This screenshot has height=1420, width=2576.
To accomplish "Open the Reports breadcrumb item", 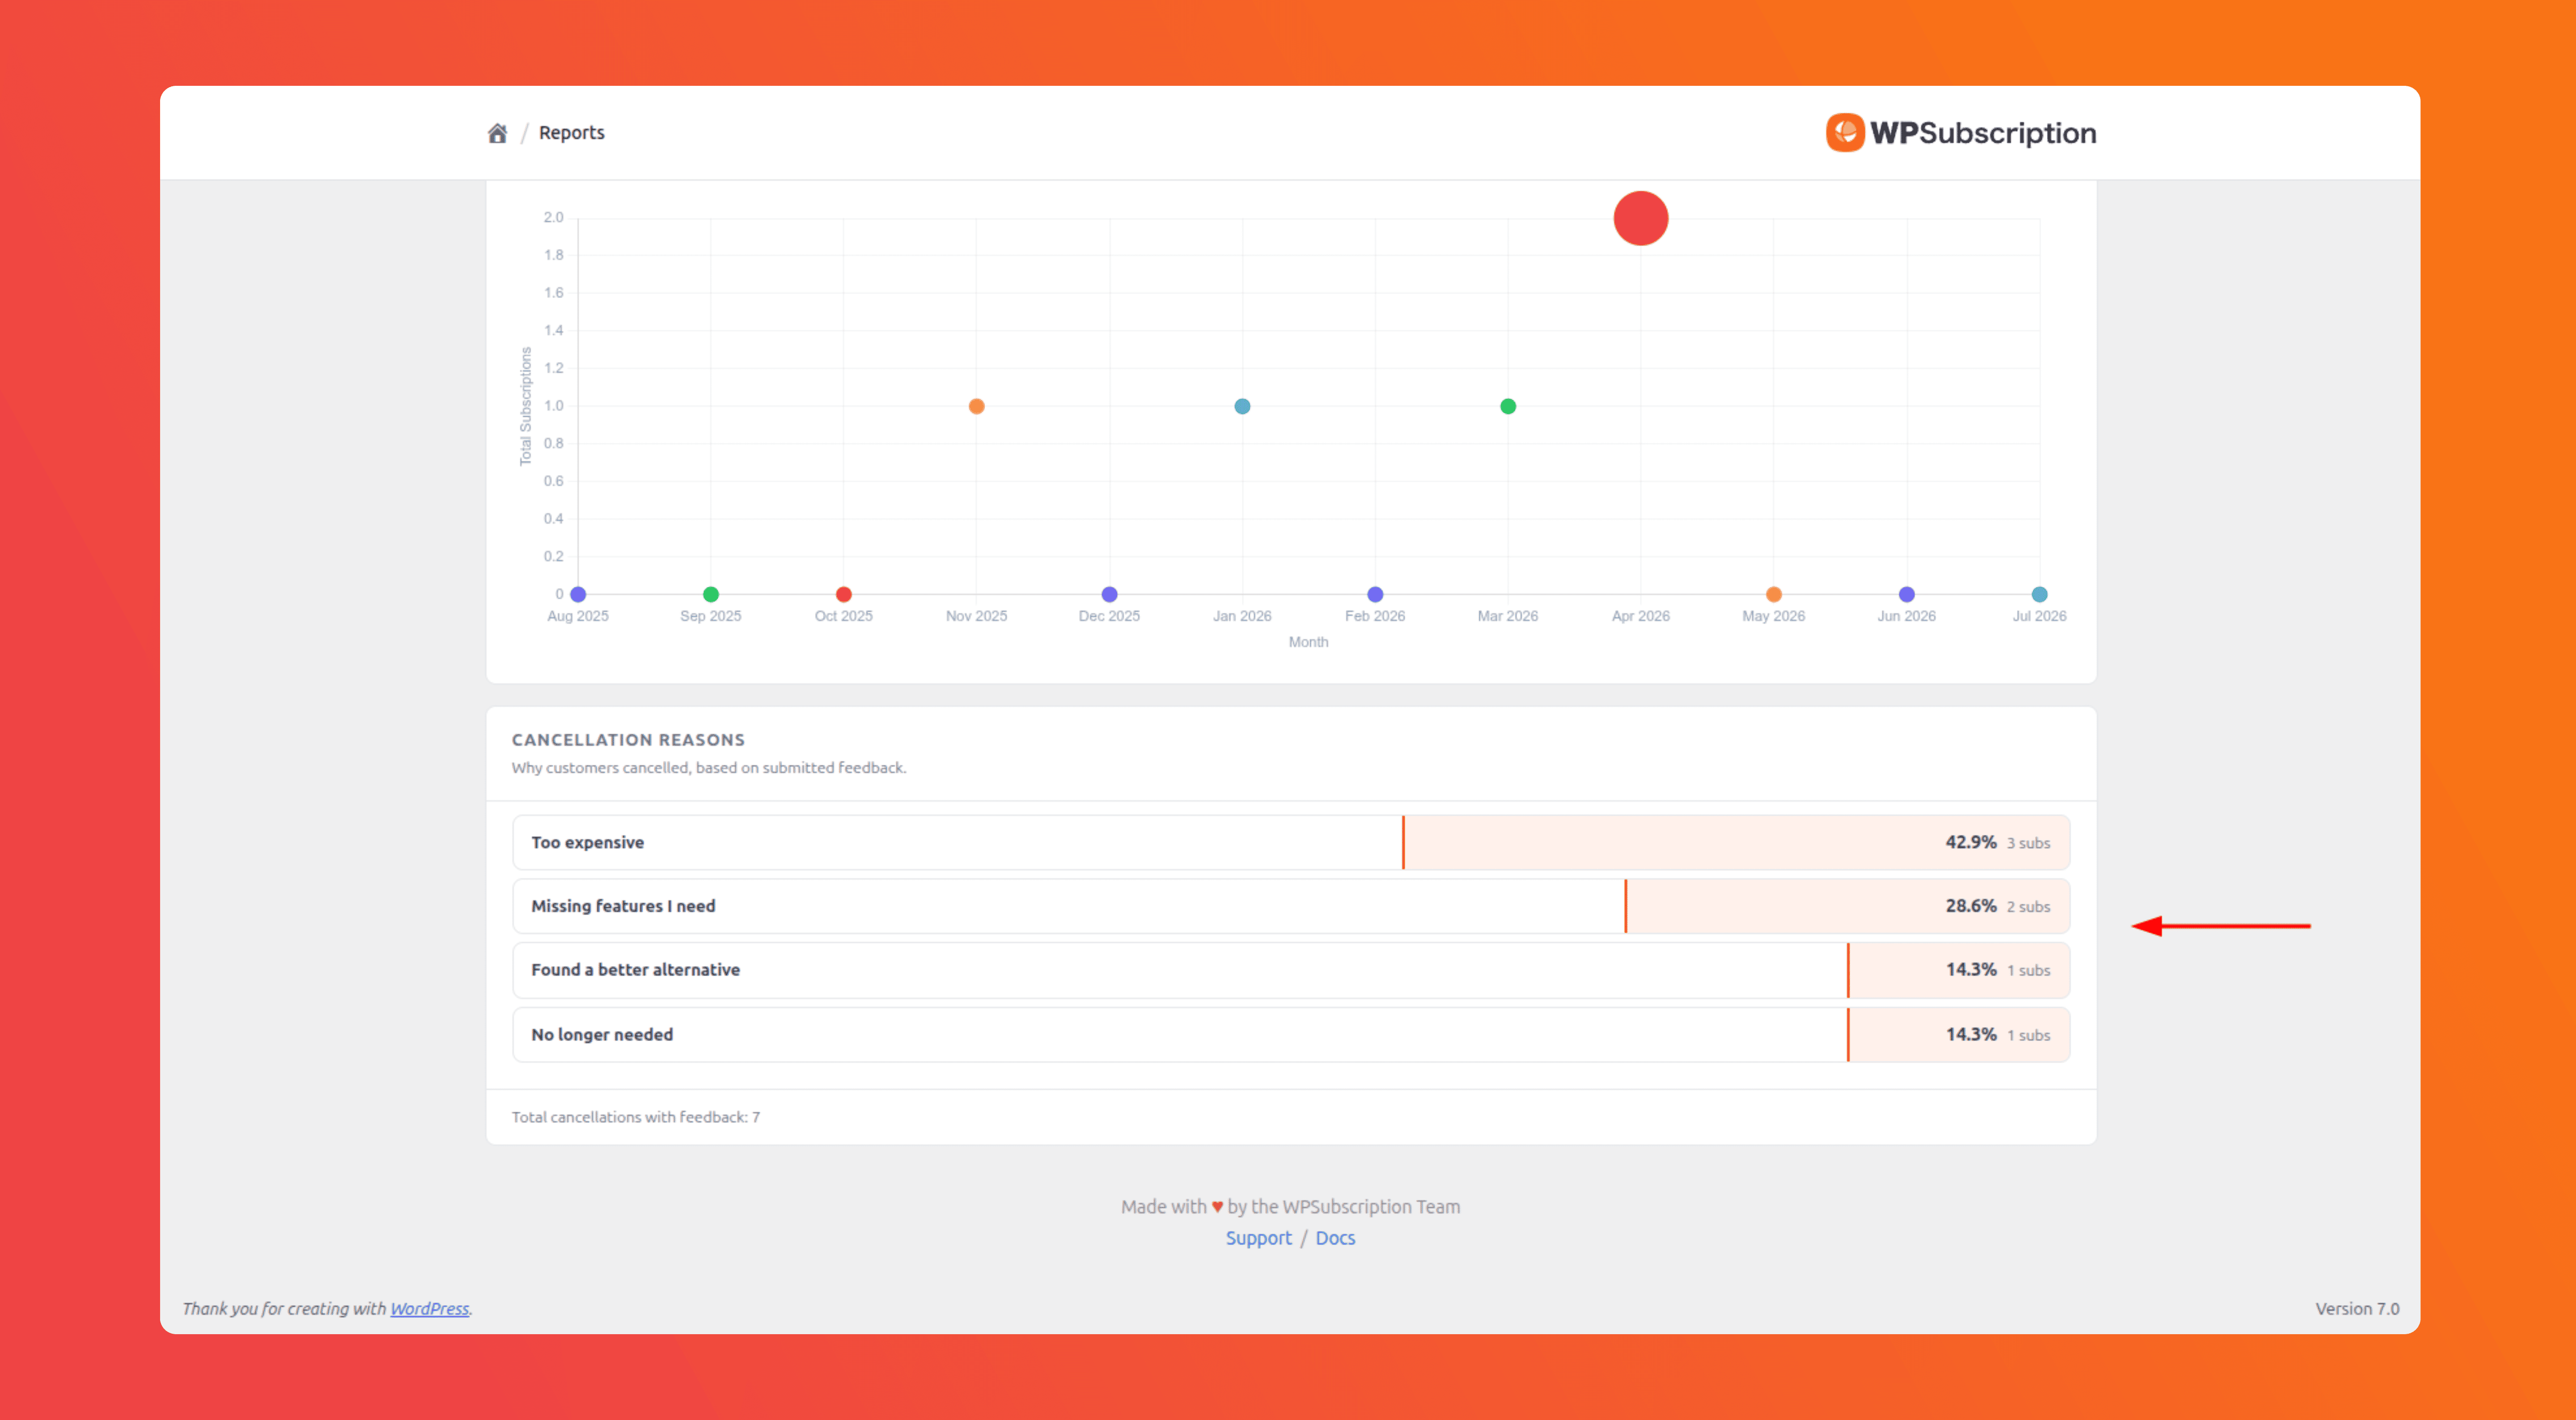I will (x=572, y=133).
